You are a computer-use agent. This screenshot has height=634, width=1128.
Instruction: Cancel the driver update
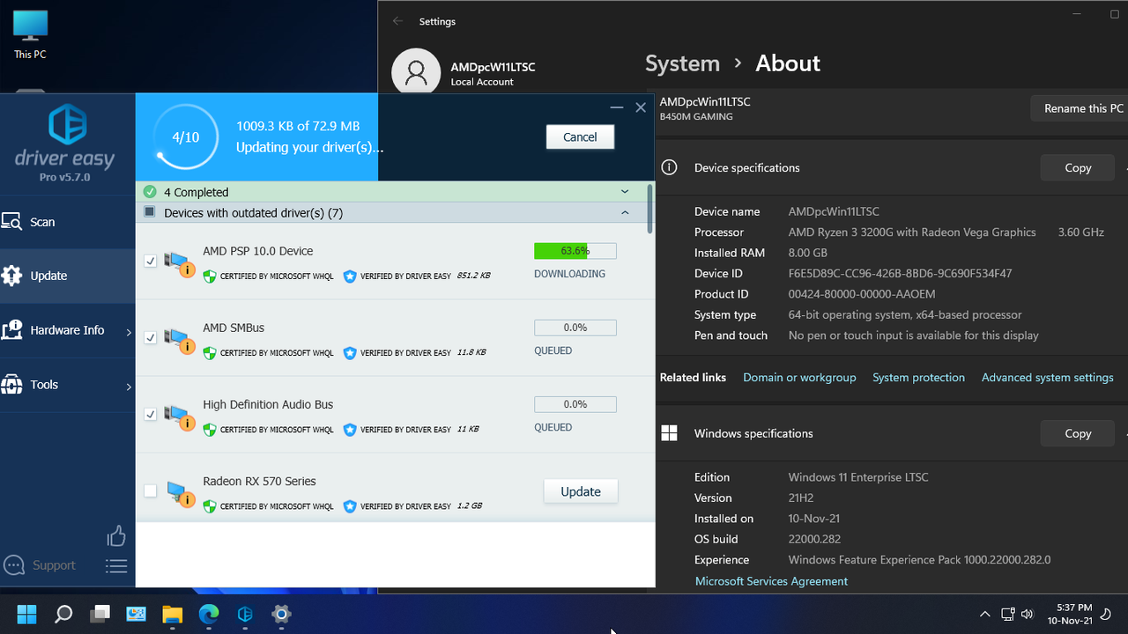(580, 136)
